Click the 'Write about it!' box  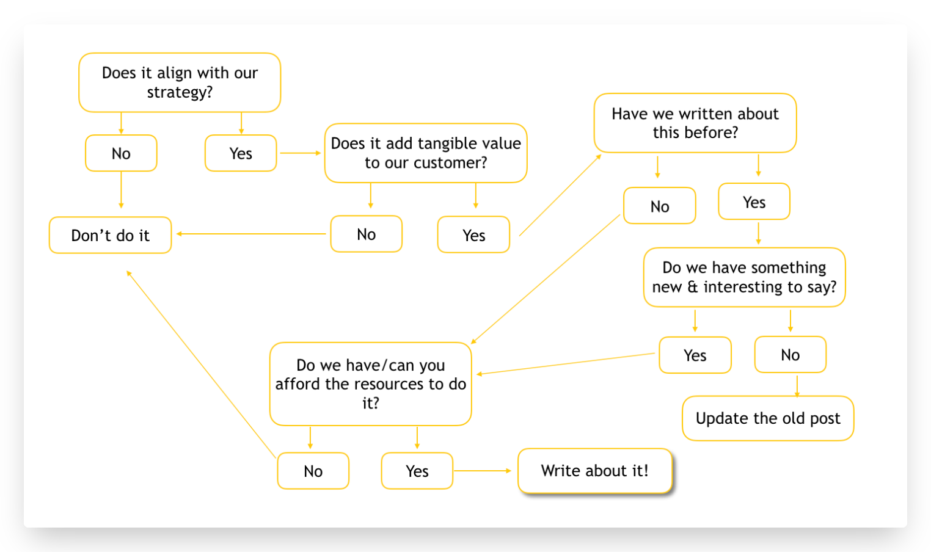[595, 471]
